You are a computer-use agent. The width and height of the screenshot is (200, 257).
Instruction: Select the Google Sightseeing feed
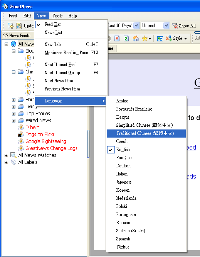point(46,141)
